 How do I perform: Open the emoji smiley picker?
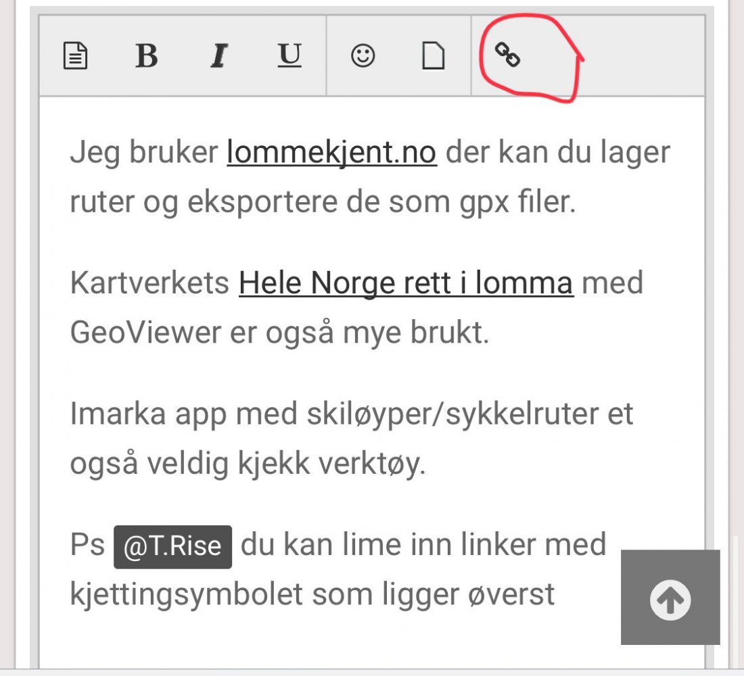tap(363, 56)
